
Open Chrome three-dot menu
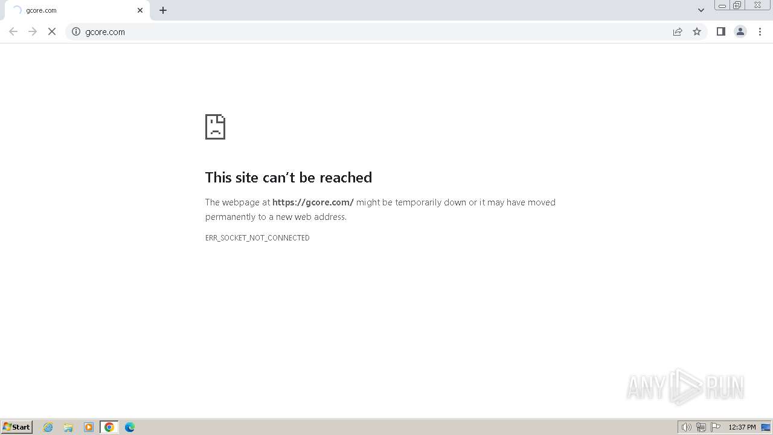point(760,31)
